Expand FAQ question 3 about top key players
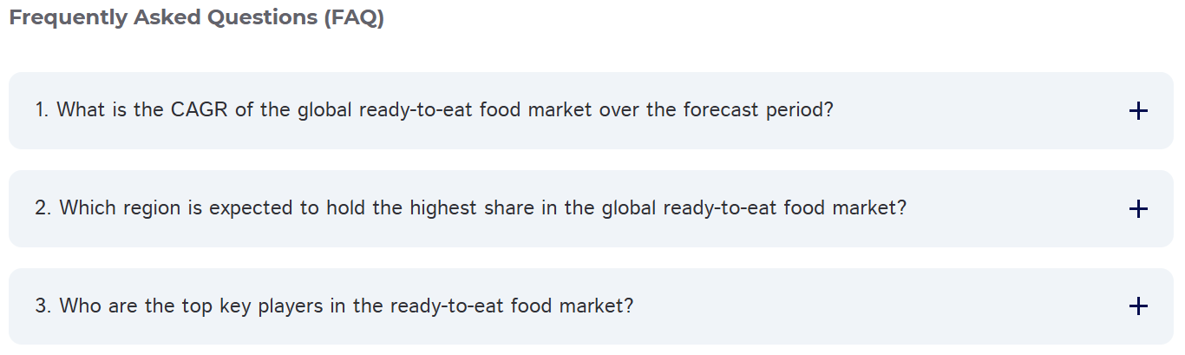 point(334,306)
